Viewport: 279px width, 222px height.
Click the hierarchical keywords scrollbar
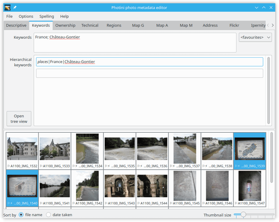pyautogui.click(x=269, y=90)
